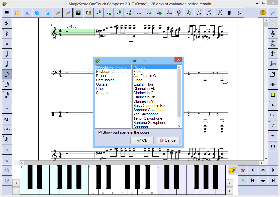Add a trill ornament
Viewport: 280px width, 197px height.
tap(273, 136)
